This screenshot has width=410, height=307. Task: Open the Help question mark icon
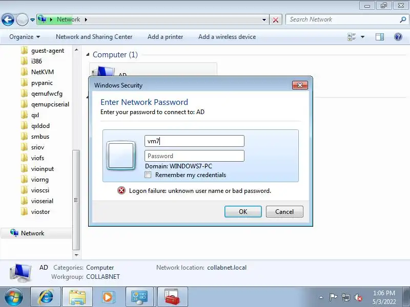point(398,37)
